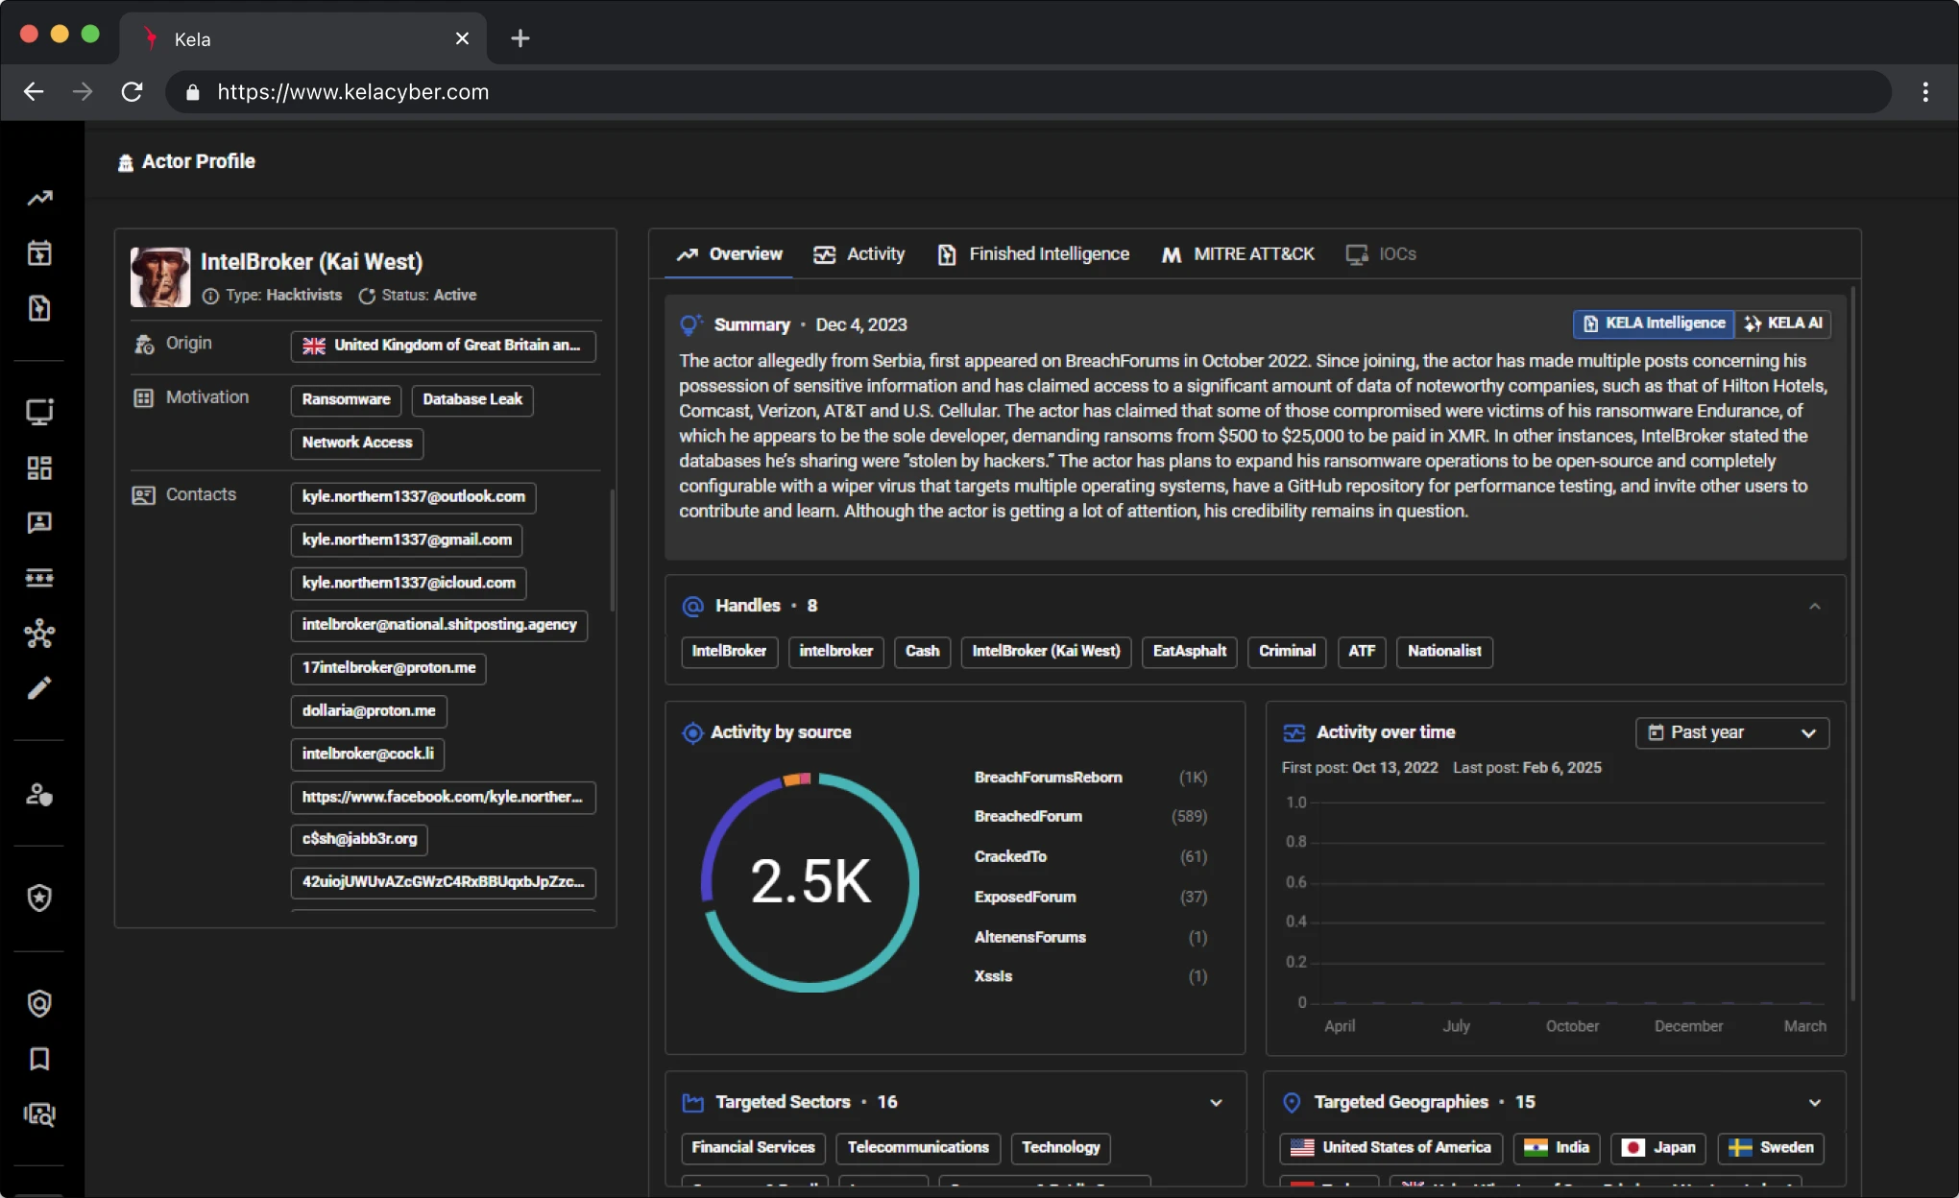Open the browser three-dot menu
Image resolution: width=1959 pixels, height=1198 pixels.
pyautogui.click(x=1925, y=91)
